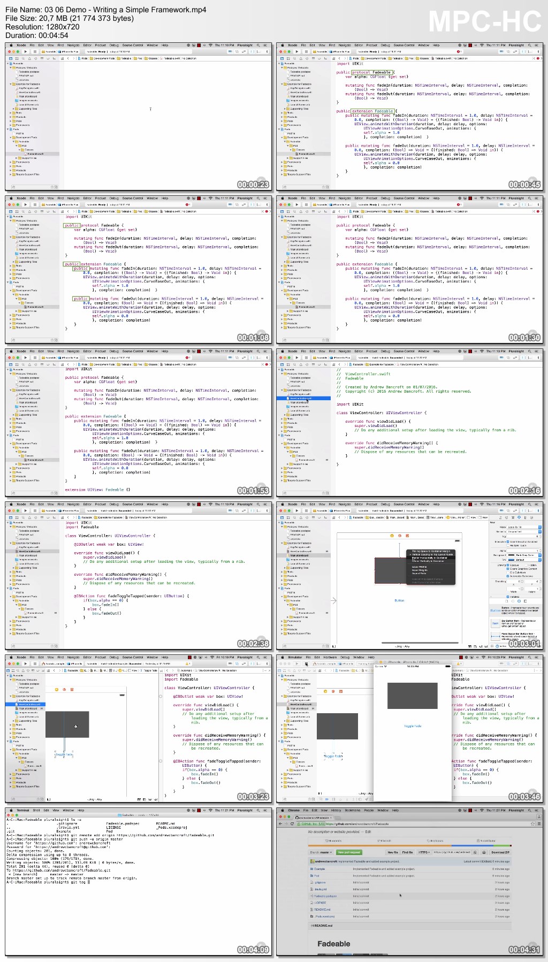Click Chrome's reload icon in the 00:04:31 frame

292,823
